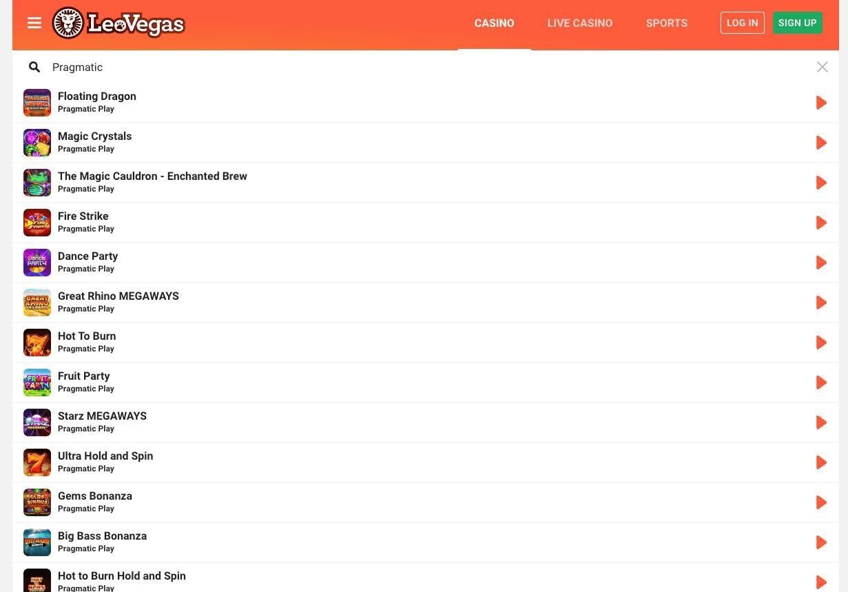The width and height of the screenshot is (848, 592).
Task: Switch to the Casino tab
Action: coord(494,23)
